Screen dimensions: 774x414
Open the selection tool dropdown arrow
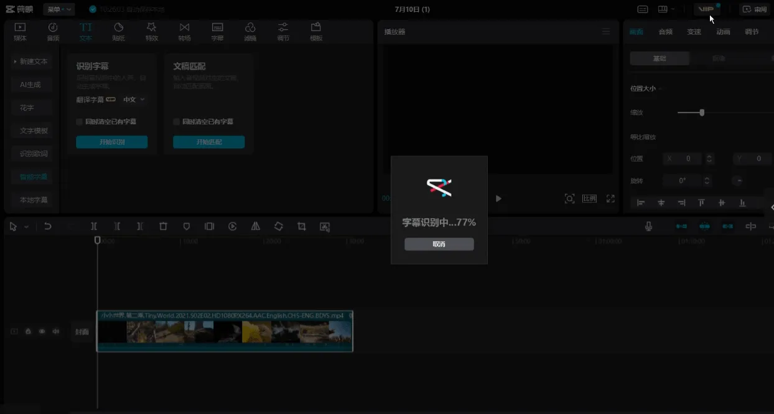[26, 228]
